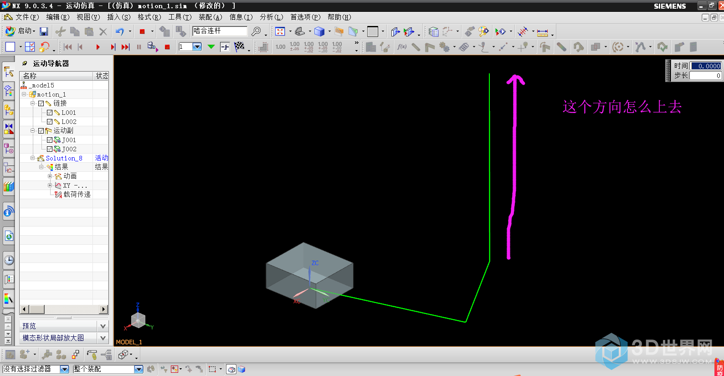Toggle the 链接 links group checkbox
The image size is (724, 376).
41,103
